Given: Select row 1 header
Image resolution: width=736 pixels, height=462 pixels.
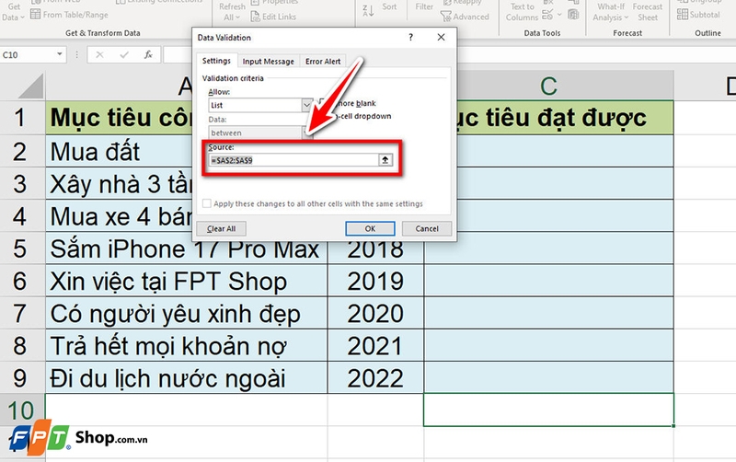Looking at the screenshot, I should click(22, 118).
